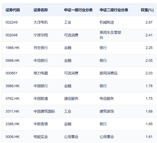157x143 pixels.
Task: Click 银行 in the 中信银行 row
Action: pos(103,60)
